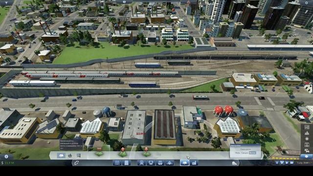The image size is (313, 176).
Task: Open the warning triangle notification
Action: pos(188,2)
